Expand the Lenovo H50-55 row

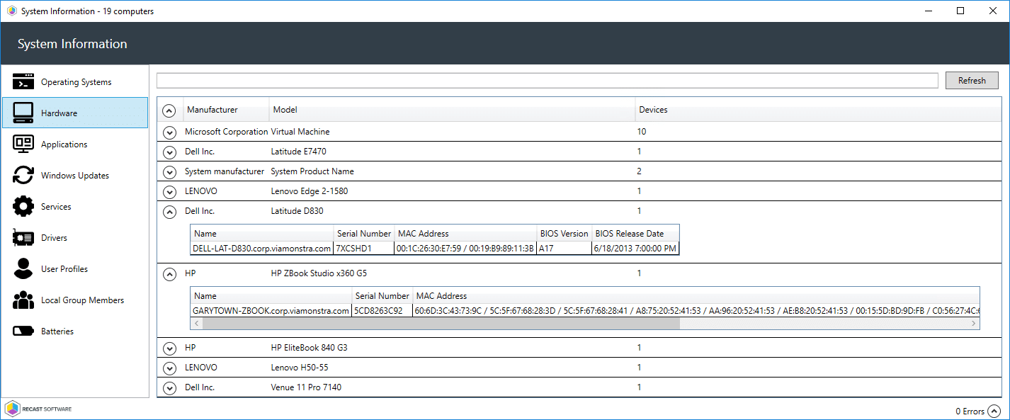click(169, 368)
